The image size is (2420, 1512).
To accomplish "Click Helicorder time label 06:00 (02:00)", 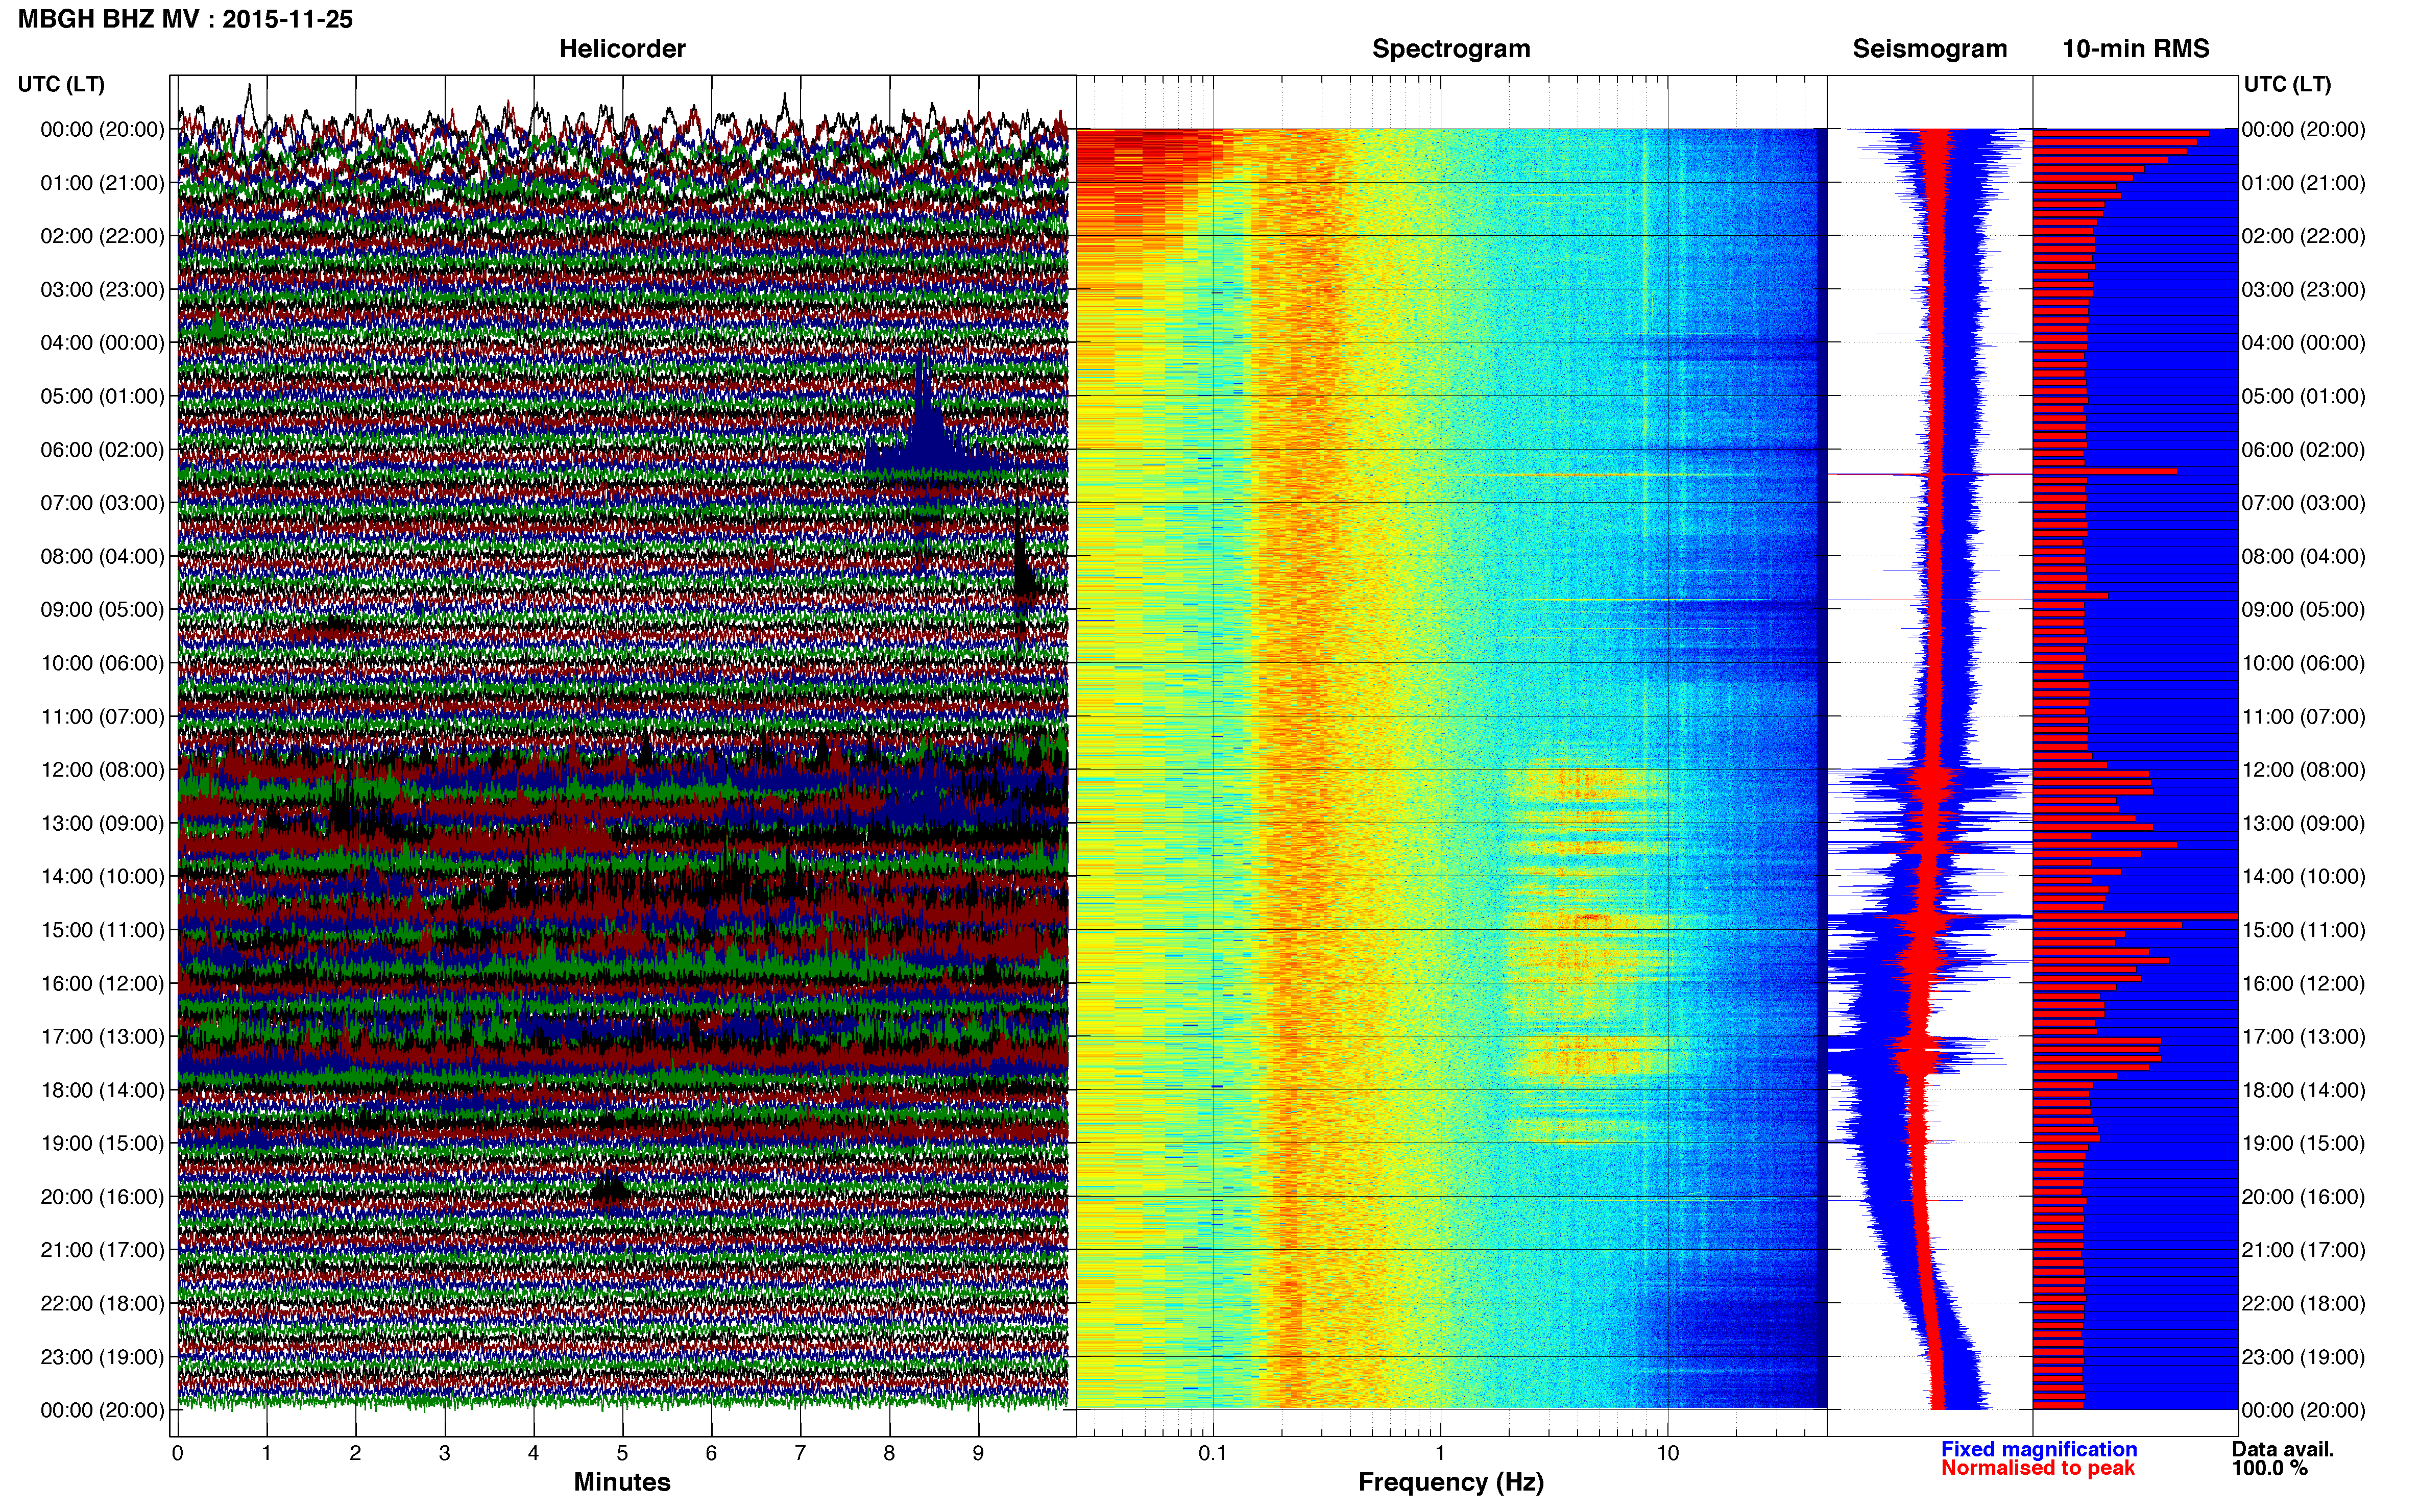I will pos(102,450).
